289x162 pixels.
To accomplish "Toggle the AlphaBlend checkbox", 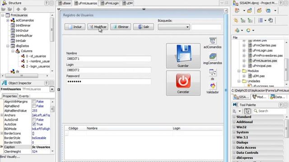I will tap(34, 106).
